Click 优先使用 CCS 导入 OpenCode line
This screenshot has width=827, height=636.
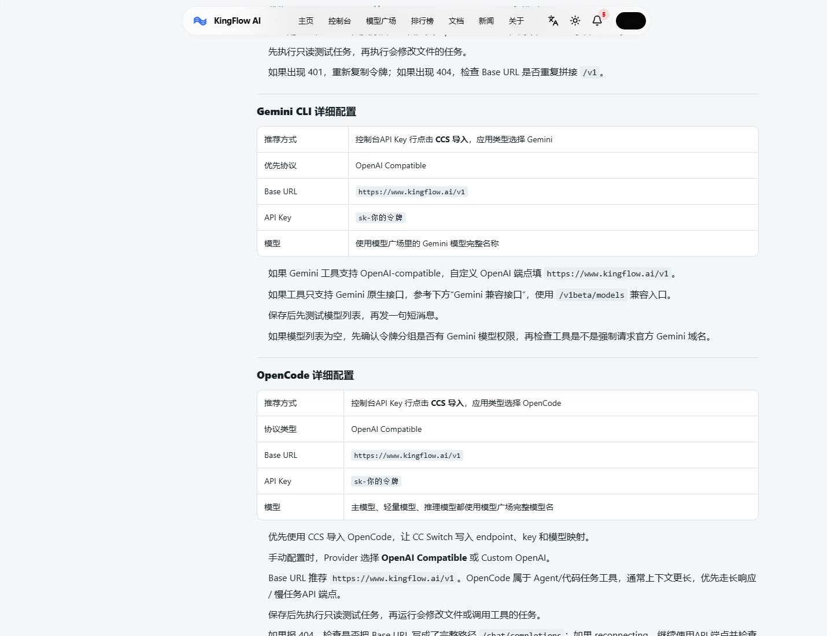point(431,537)
